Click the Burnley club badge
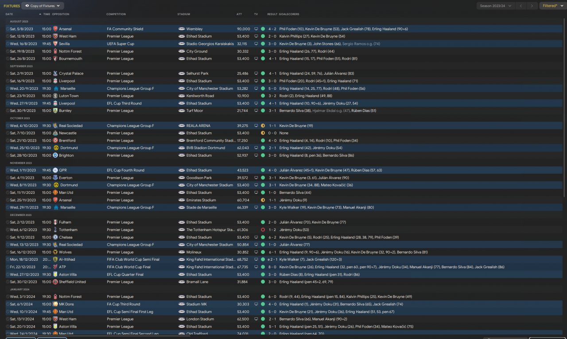This screenshot has height=339, width=567. pyautogui.click(x=55, y=111)
